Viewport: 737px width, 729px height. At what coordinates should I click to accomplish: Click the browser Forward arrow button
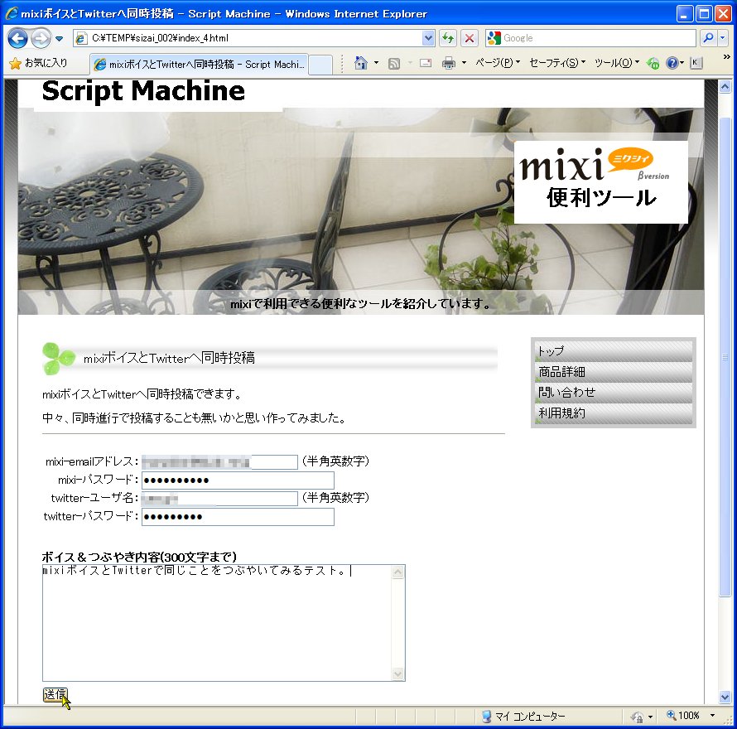point(41,39)
